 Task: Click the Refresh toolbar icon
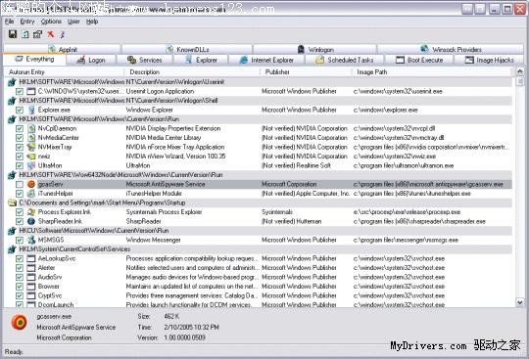click(x=25, y=34)
